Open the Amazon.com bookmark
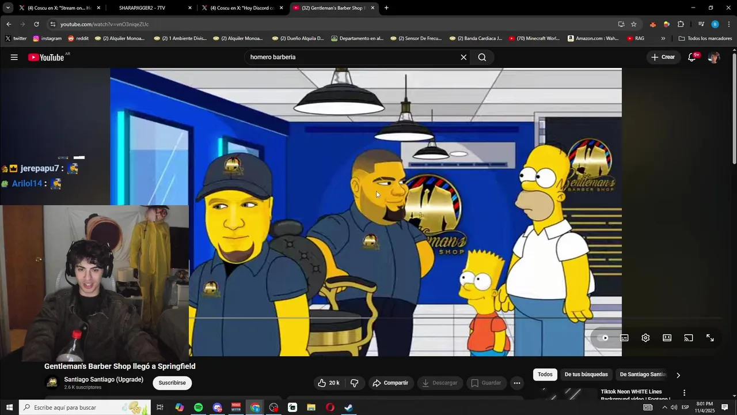 tap(593, 39)
